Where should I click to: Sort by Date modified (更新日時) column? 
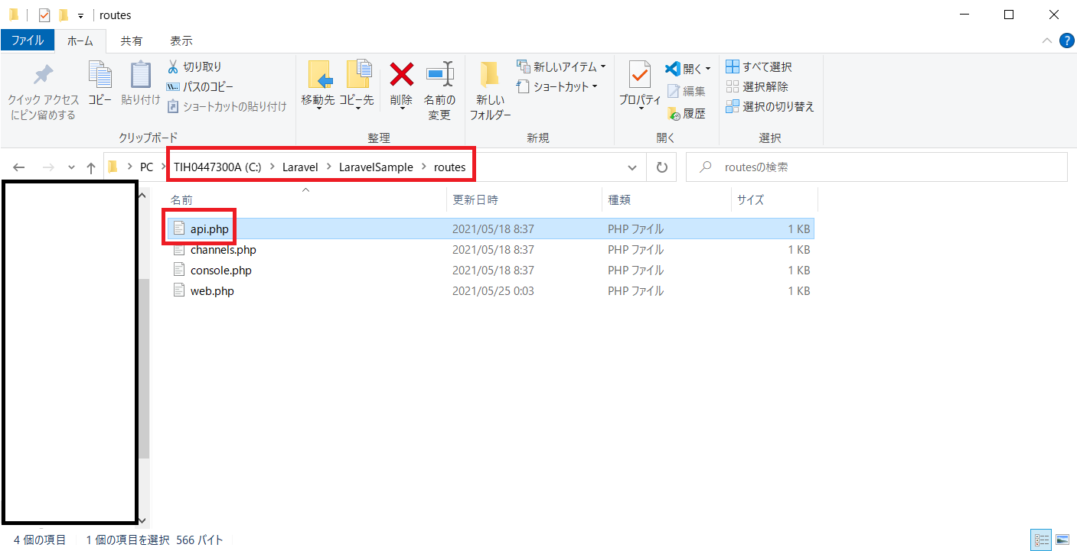[x=524, y=199]
